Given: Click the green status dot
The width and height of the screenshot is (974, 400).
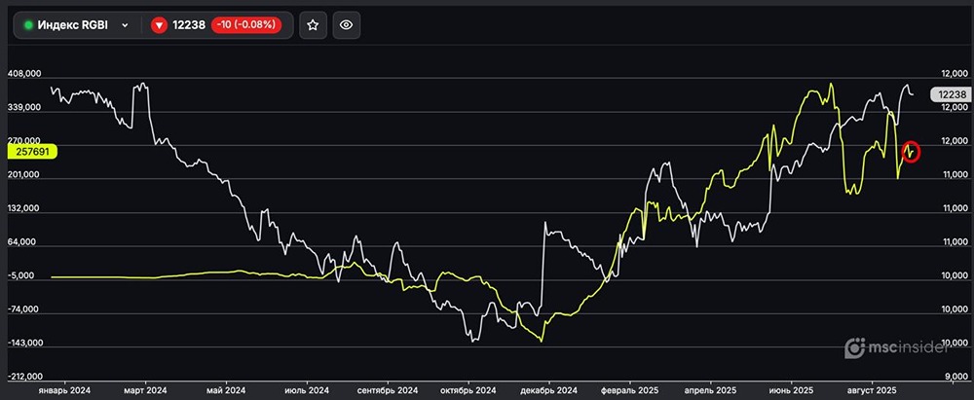Looking at the screenshot, I should (x=27, y=25).
